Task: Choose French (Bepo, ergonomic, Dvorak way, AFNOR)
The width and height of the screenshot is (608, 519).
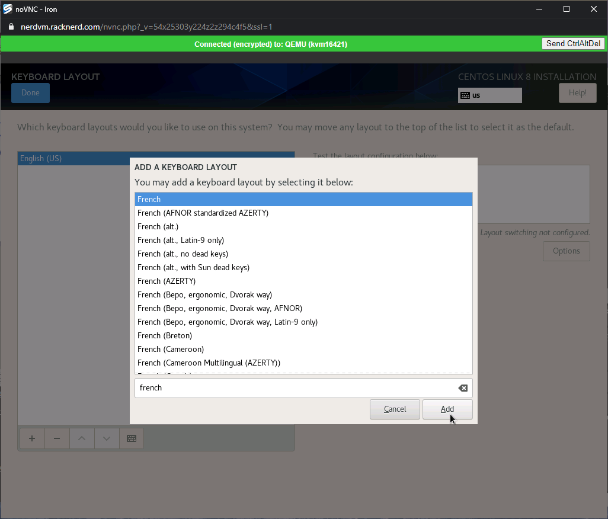Action: pos(220,308)
